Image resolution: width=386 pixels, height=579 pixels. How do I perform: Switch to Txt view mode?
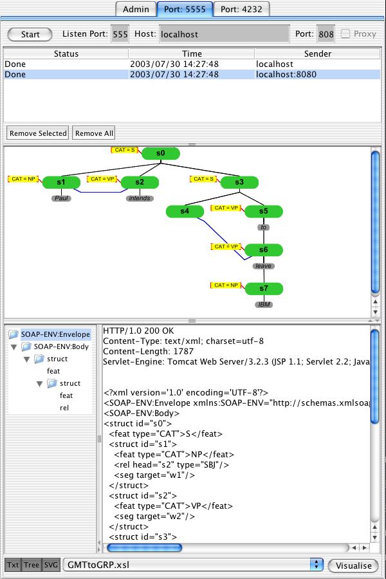(x=13, y=565)
